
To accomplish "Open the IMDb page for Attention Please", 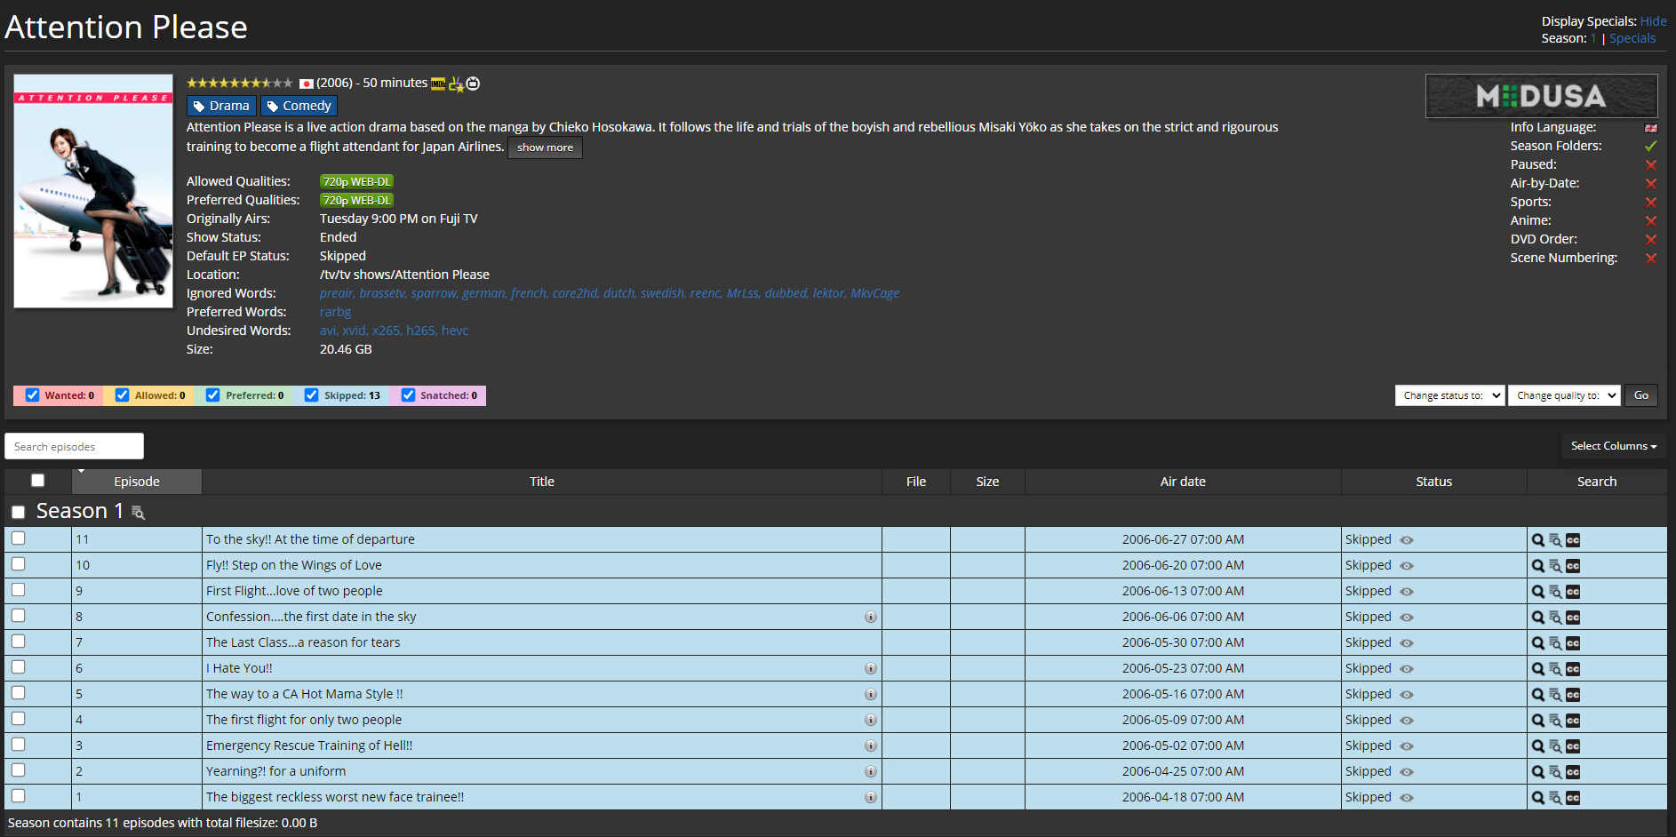I will pyautogui.click(x=438, y=83).
